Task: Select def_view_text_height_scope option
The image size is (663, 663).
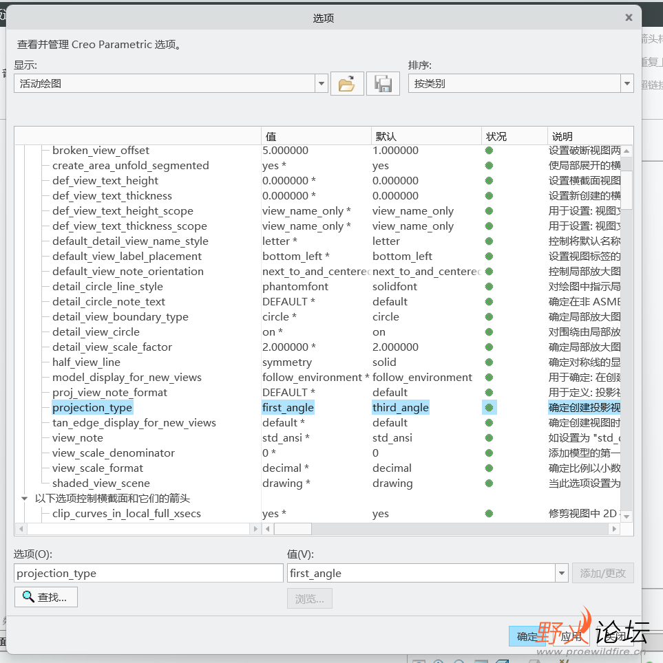Action: click(123, 211)
